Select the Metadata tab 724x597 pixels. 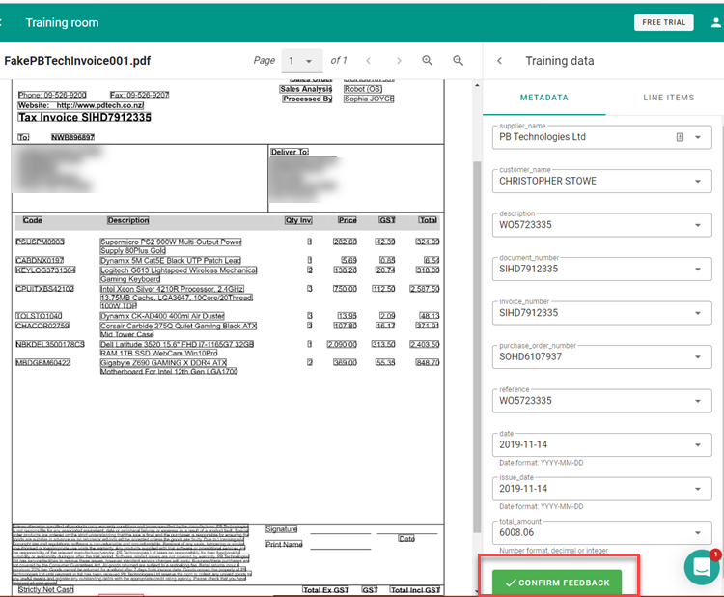coord(543,98)
